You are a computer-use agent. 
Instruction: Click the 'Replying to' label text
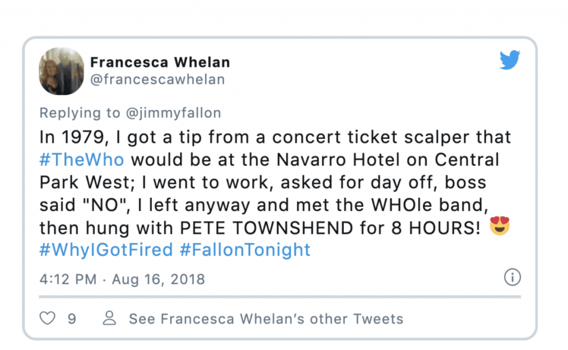80,113
